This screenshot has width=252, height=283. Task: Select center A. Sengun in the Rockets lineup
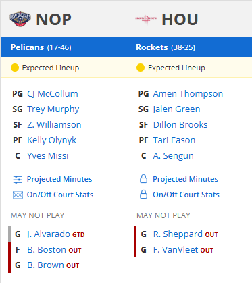click(173, 156)
